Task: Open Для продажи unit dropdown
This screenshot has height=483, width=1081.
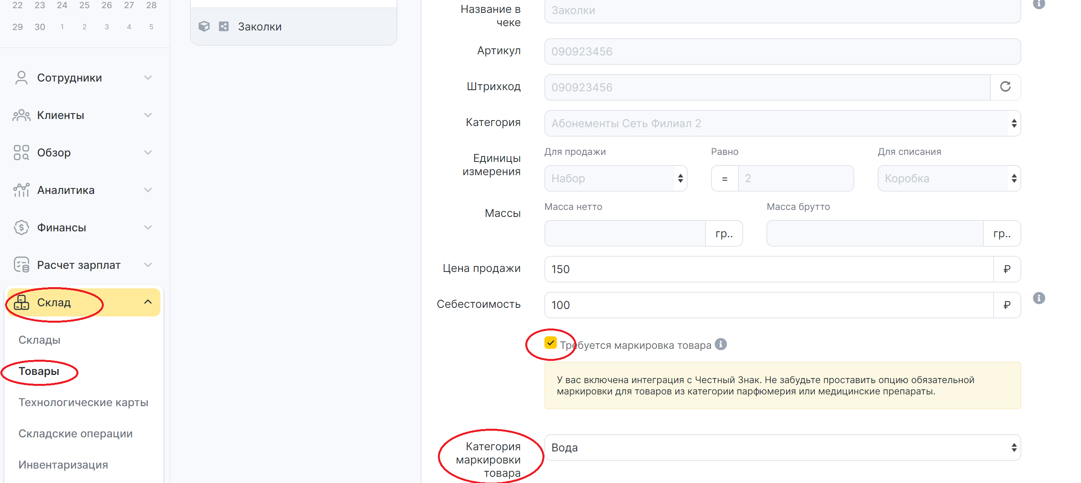Action: (x=615, y=178)
